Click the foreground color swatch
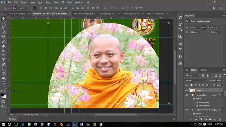The height and width of the screenshot is (127, 226). pyautogui.click(x=2, y=95)
